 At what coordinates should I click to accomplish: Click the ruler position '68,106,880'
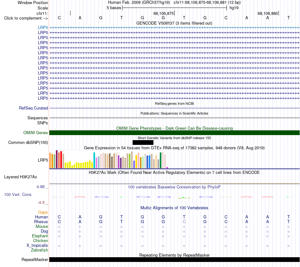[x=268, y=13]
